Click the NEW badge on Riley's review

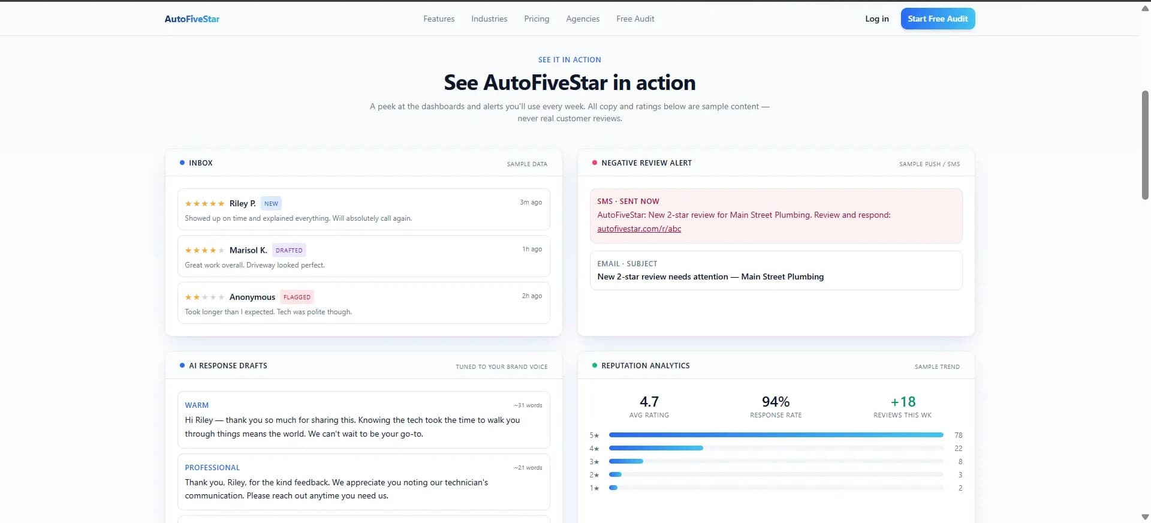point(271,203)
